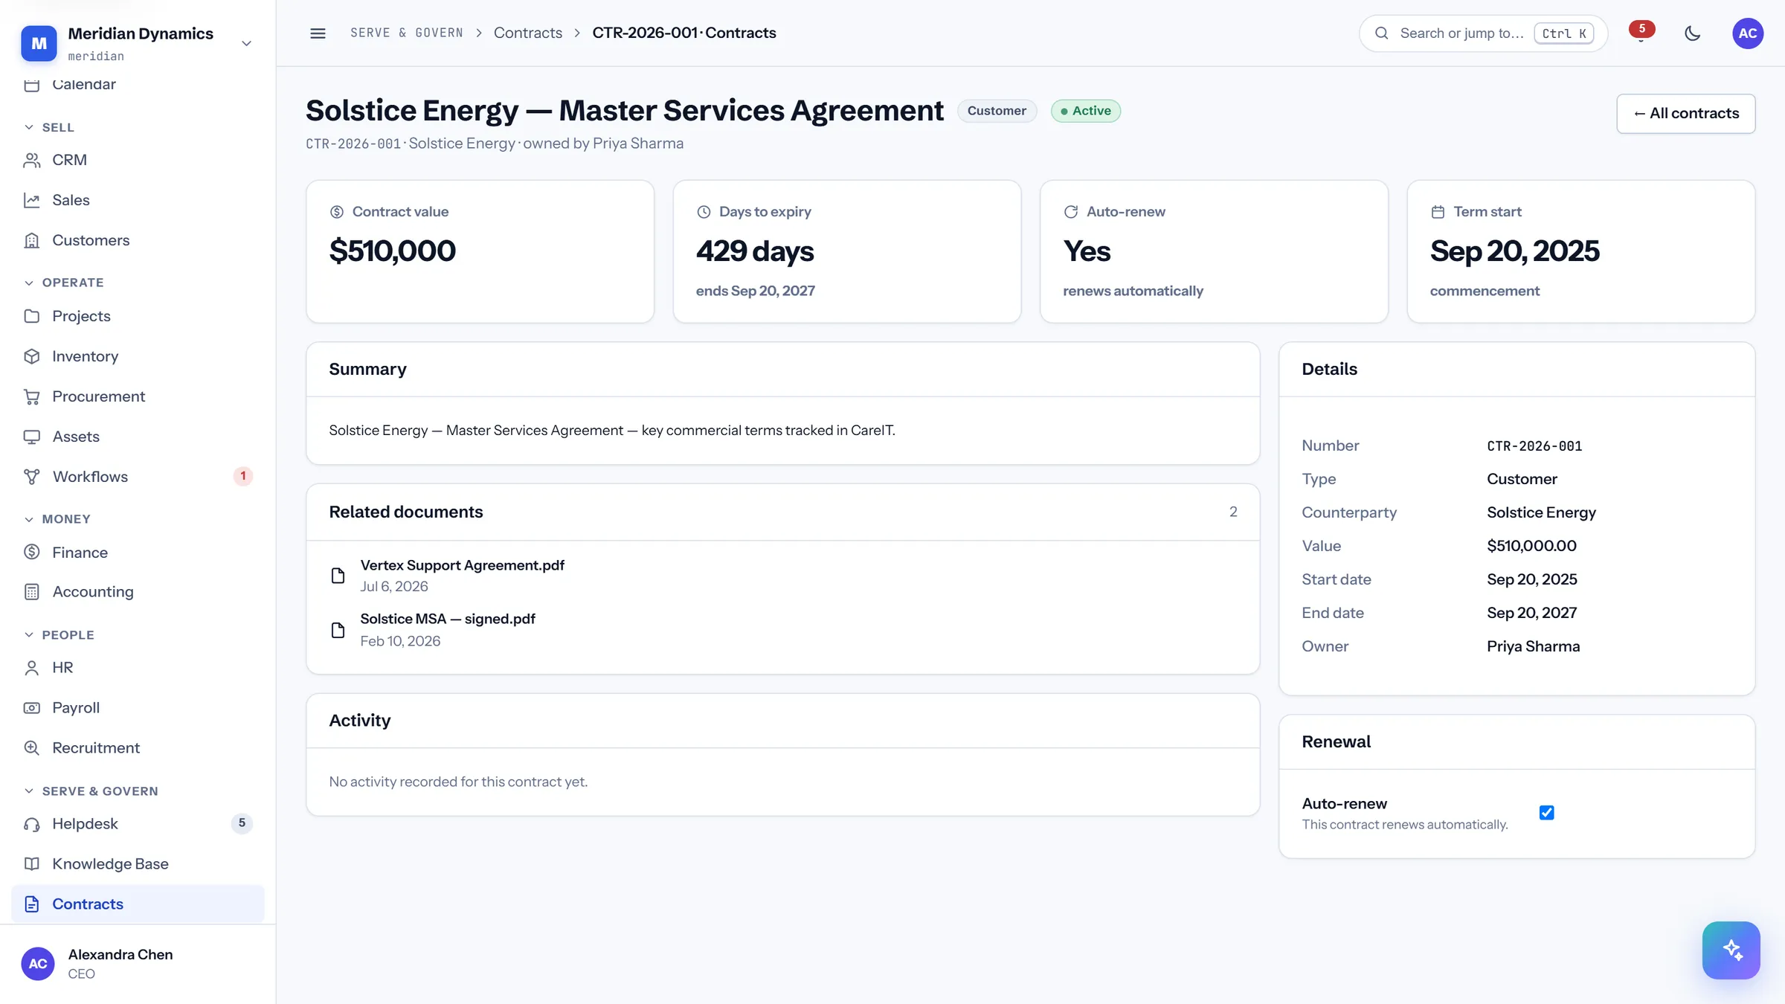Image resolution: width=1785 pixels, height=1004 pixels.
Task: Click the Helpdesk badge showing 5
Action: tap(242, 823)
